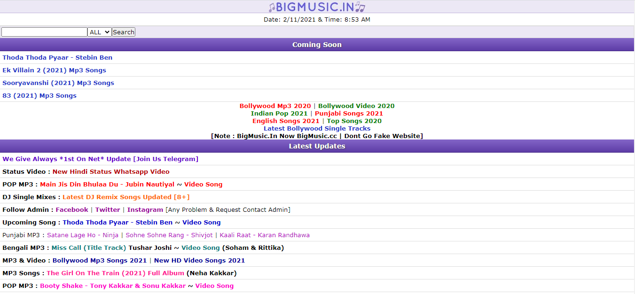Open New HD Video Songs 2021

tap(199, 261)
